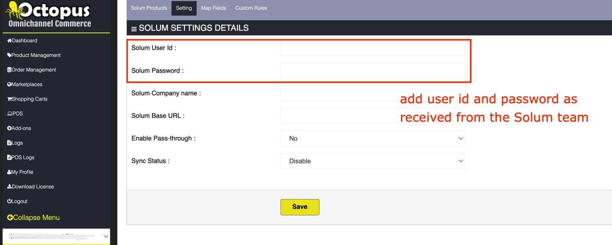Open Dashboard from the home icon
Screen dimensions: 612x245
9,40
